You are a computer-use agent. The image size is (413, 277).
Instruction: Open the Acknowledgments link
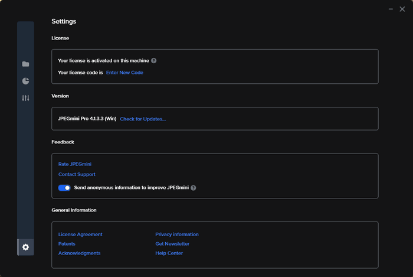79,253
